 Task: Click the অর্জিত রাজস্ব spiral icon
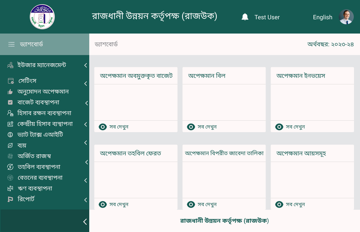[10, 156]
